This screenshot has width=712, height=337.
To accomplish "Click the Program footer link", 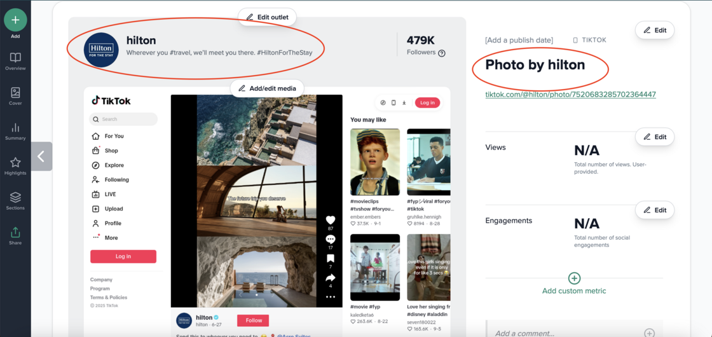I will [100, 289].
